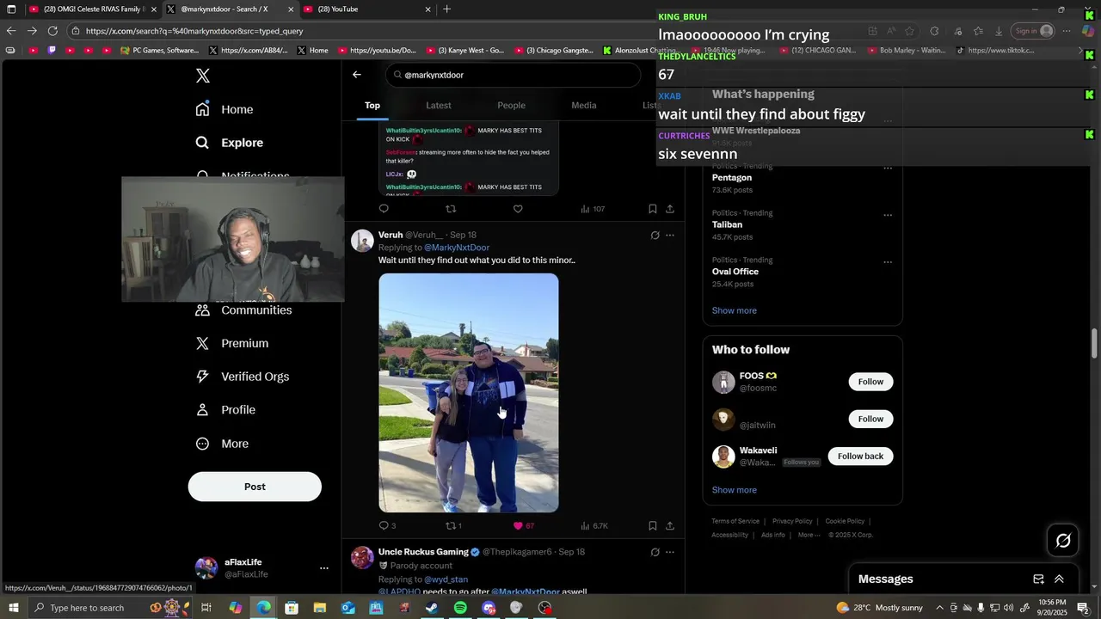Open more options on Uncle Ruckus post

point(670,552)
